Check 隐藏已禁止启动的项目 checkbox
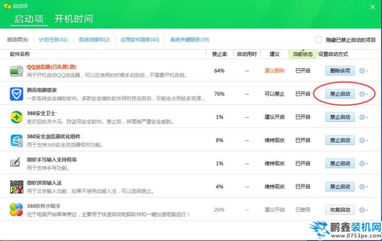Image resolution: width=382 pixels, height=241 pixels. click(318, 40)
